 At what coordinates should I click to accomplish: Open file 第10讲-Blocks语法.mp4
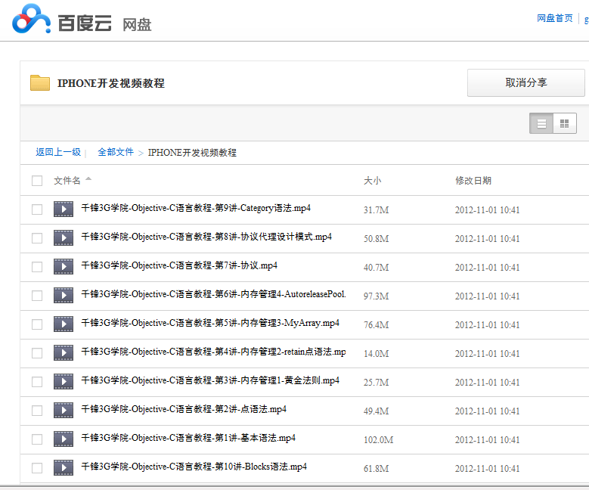pyautogui.click(x=194, y=467)
